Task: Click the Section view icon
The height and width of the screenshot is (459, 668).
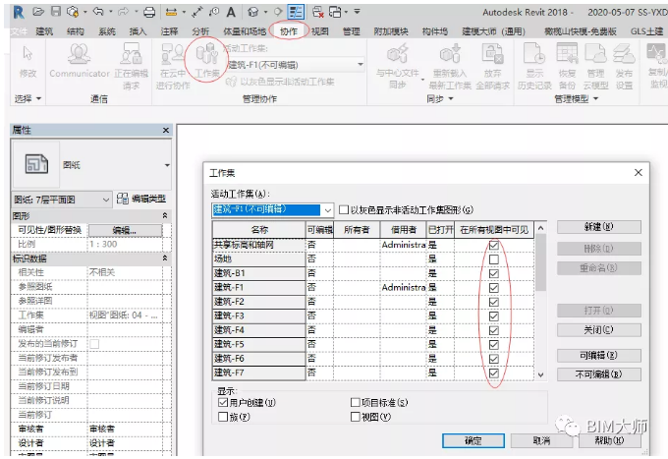Action: tap(278, 12)
